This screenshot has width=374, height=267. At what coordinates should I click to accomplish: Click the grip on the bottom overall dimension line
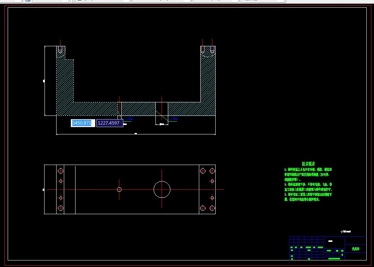click(136, 134)
